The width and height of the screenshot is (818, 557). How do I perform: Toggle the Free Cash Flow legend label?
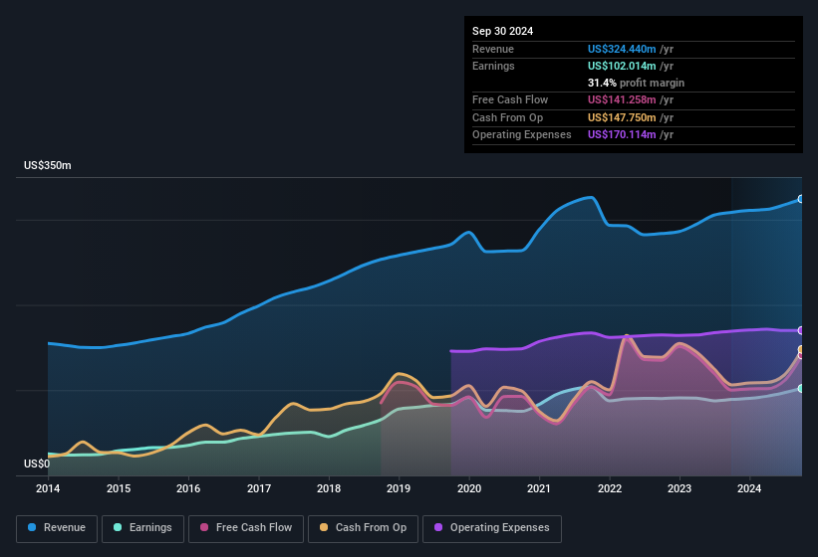click(253, 527)
